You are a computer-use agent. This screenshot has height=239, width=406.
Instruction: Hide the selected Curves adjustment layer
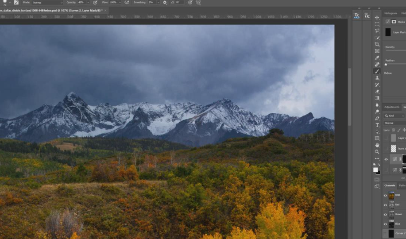pos(386,159)
